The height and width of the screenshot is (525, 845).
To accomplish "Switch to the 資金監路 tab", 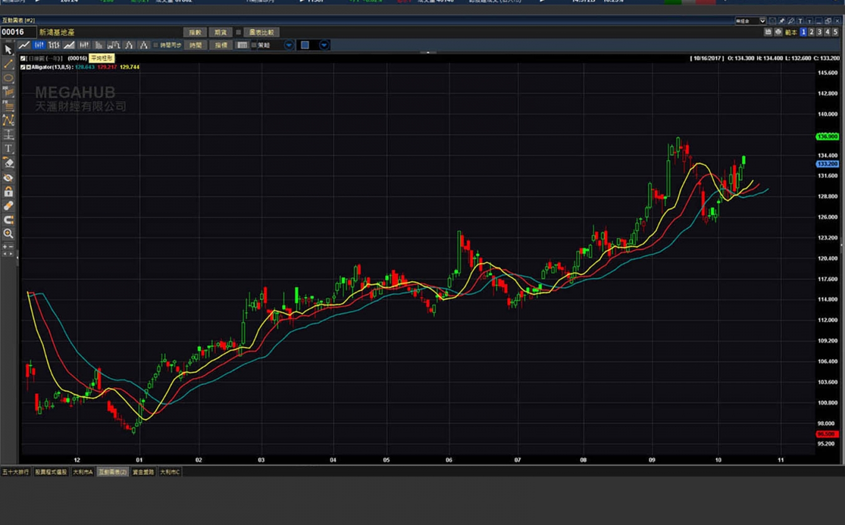I will click(143, 472).
